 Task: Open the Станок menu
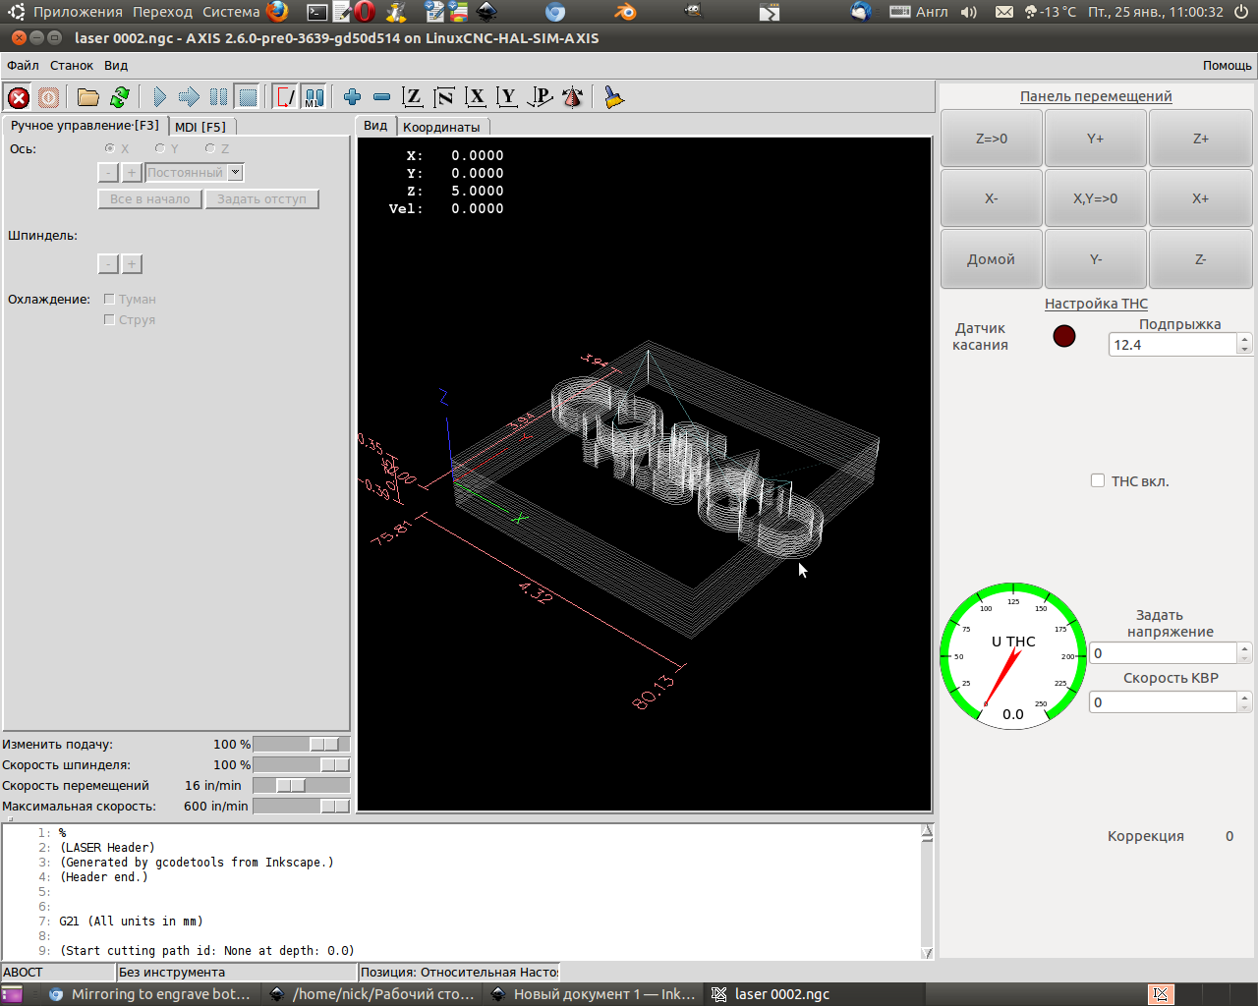point(72,66)
